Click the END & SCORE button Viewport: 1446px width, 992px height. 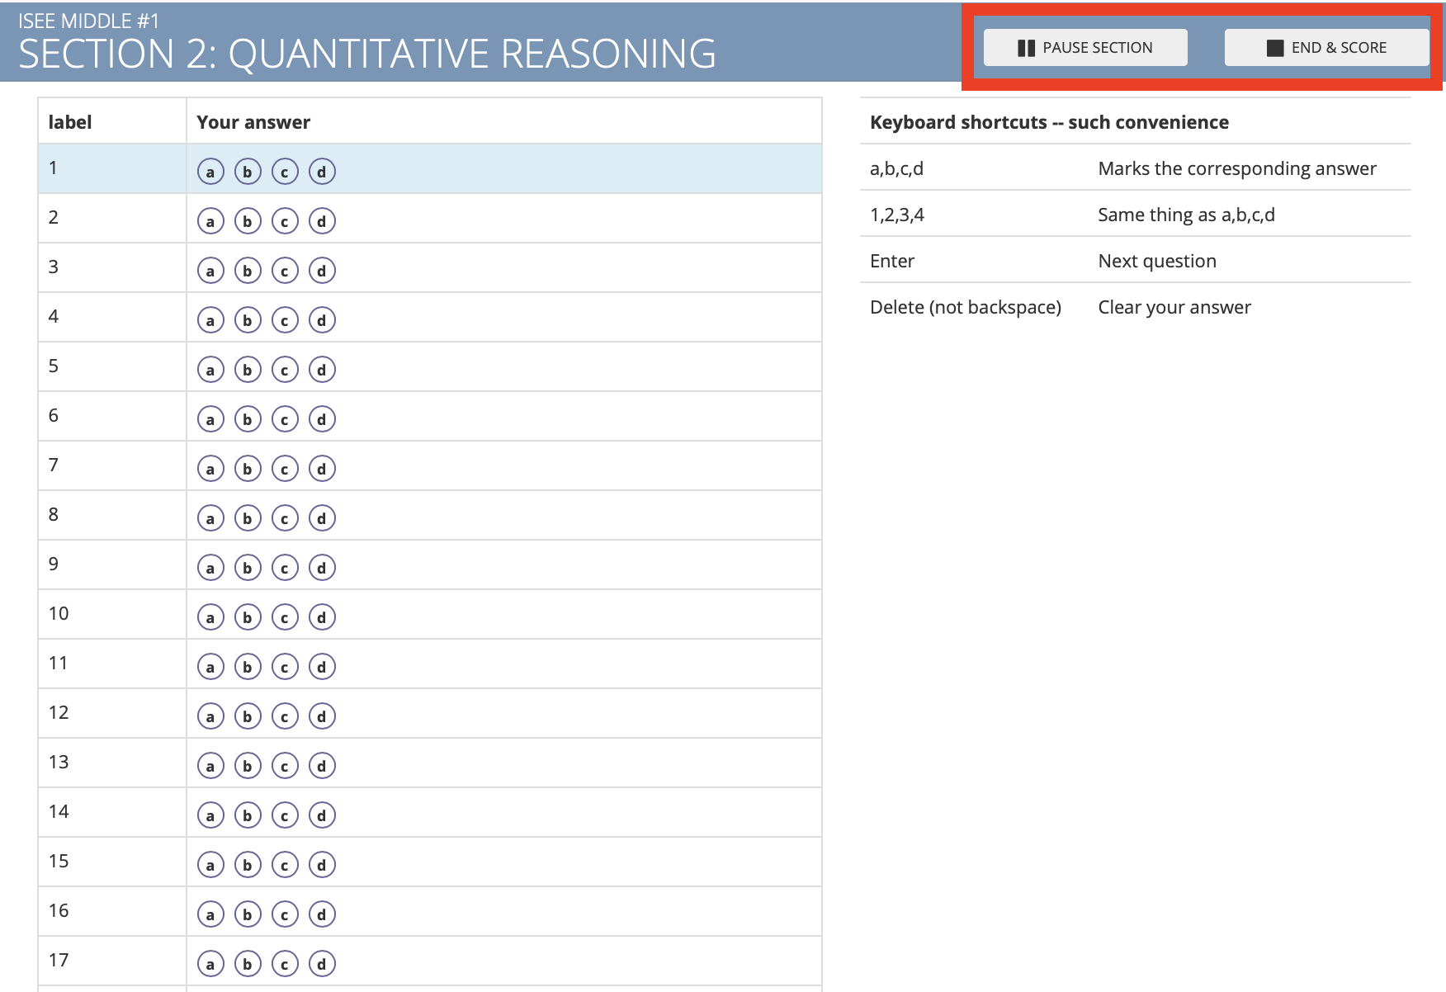point(1326,48)
